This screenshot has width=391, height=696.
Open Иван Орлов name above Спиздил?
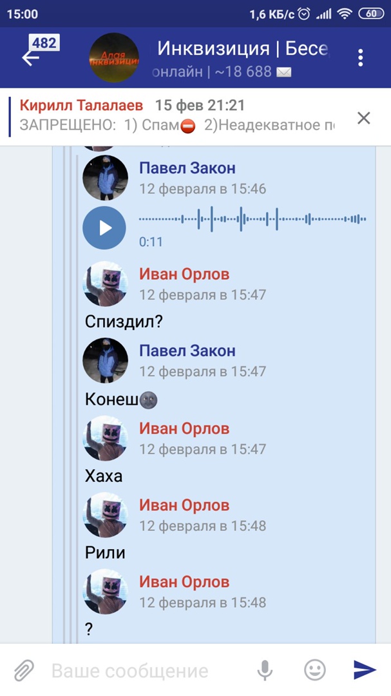click(184, 275)
